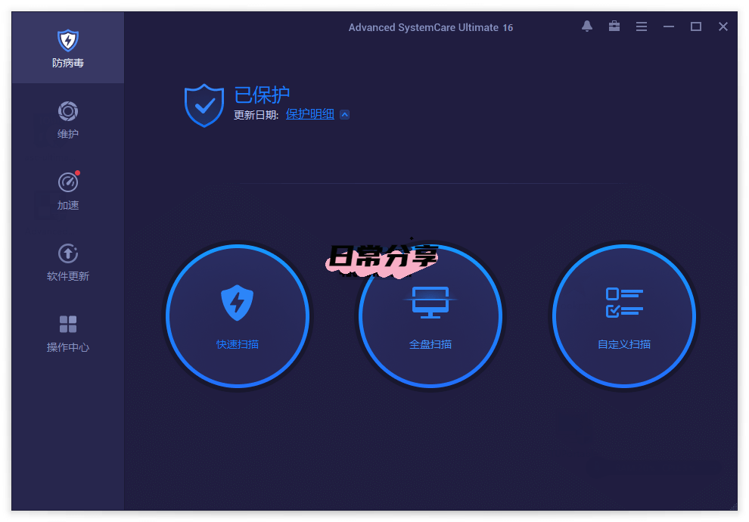
Task: Open the 保护明细 protection details link
Action: (x=309, y=114)
